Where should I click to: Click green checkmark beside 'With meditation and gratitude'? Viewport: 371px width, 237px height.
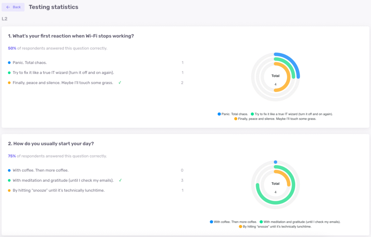pos(120,180)
